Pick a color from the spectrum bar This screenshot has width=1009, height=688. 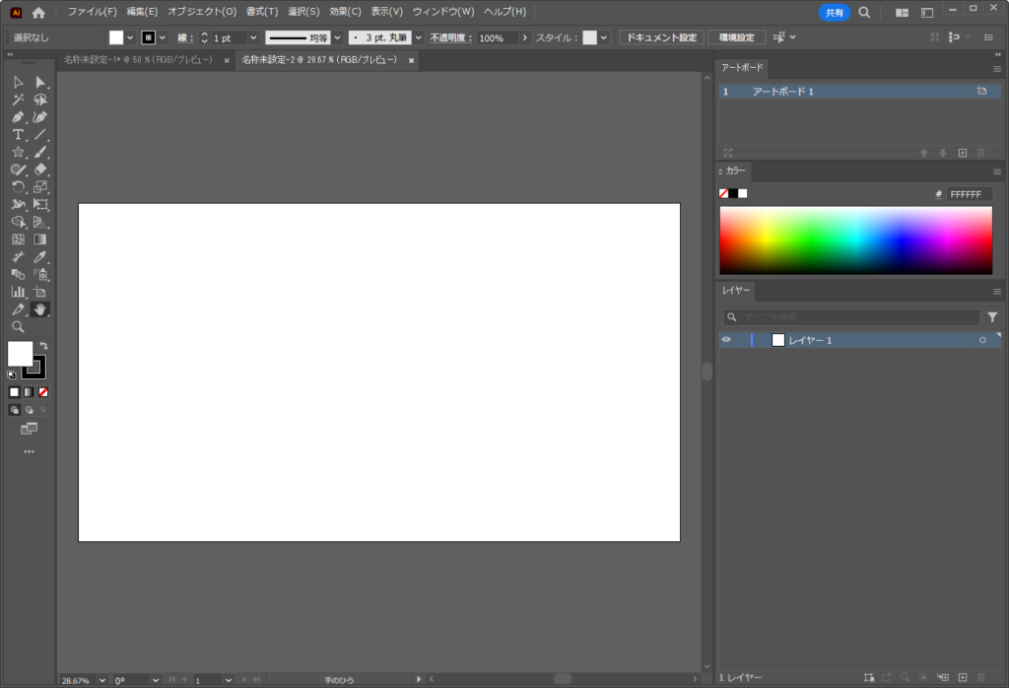point(855,240)
